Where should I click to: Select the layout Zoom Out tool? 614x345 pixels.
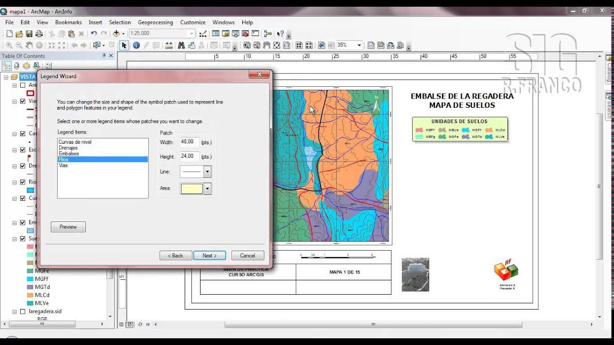[x=257, y=45]
